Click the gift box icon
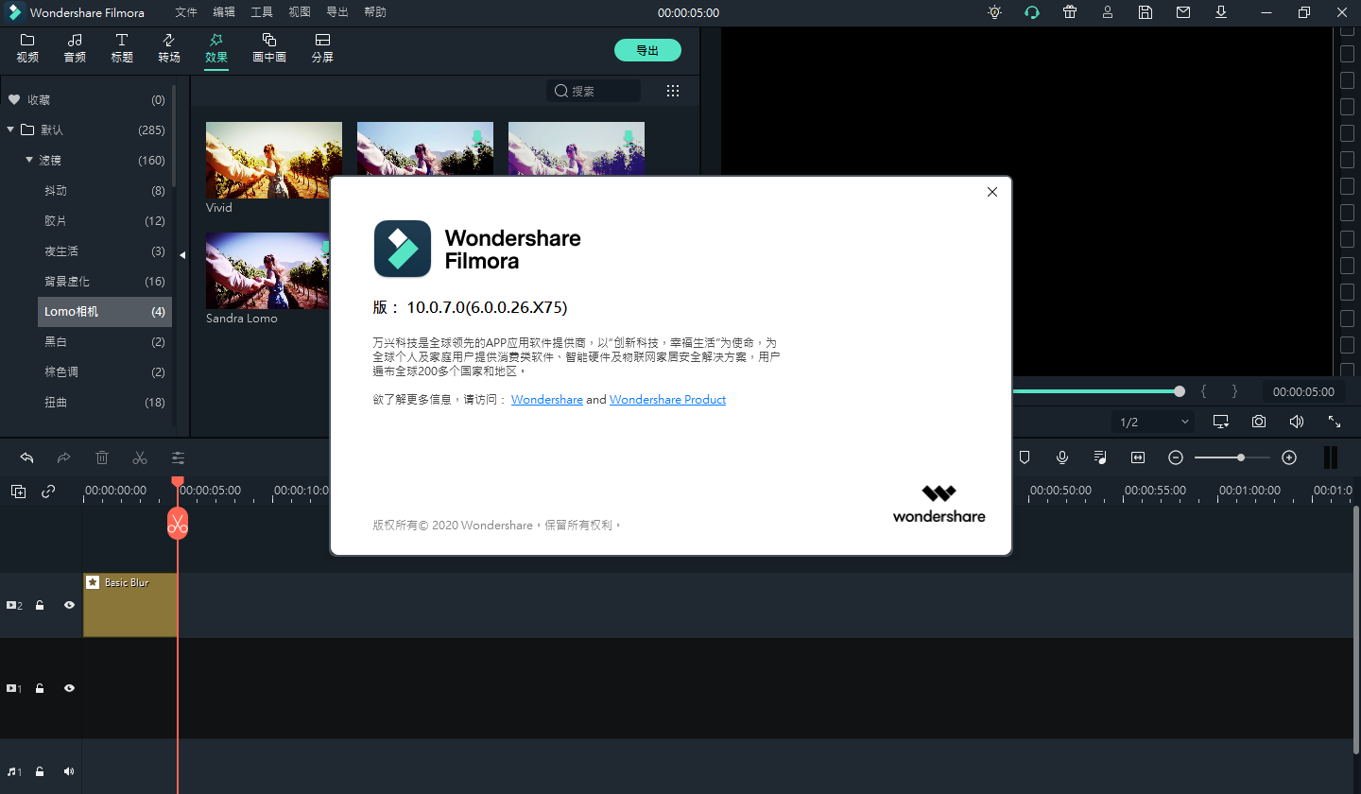This screenshot has height=794, width=1361. coord(1070,12)
